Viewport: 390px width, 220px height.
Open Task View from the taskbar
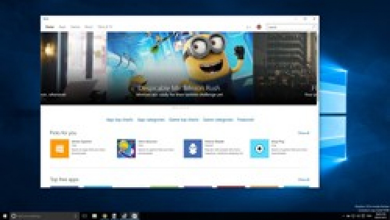[84, 216]
